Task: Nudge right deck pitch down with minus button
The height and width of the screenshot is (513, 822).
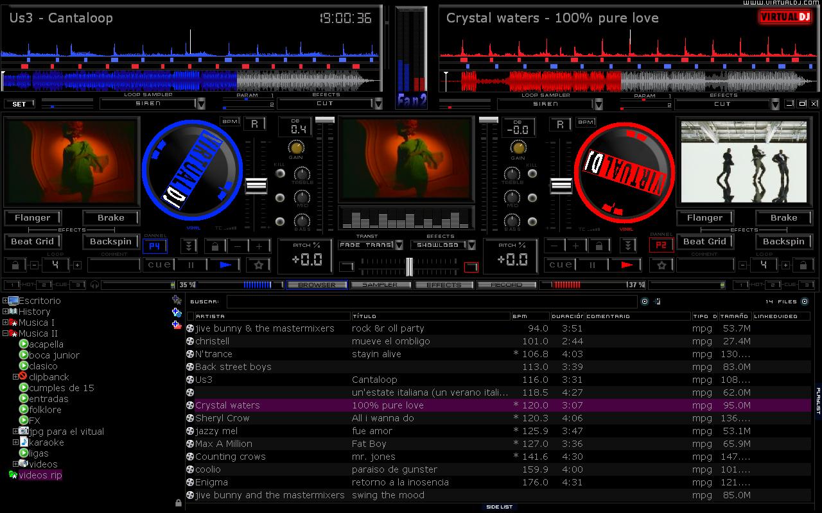Action: (x=554, y=246)
